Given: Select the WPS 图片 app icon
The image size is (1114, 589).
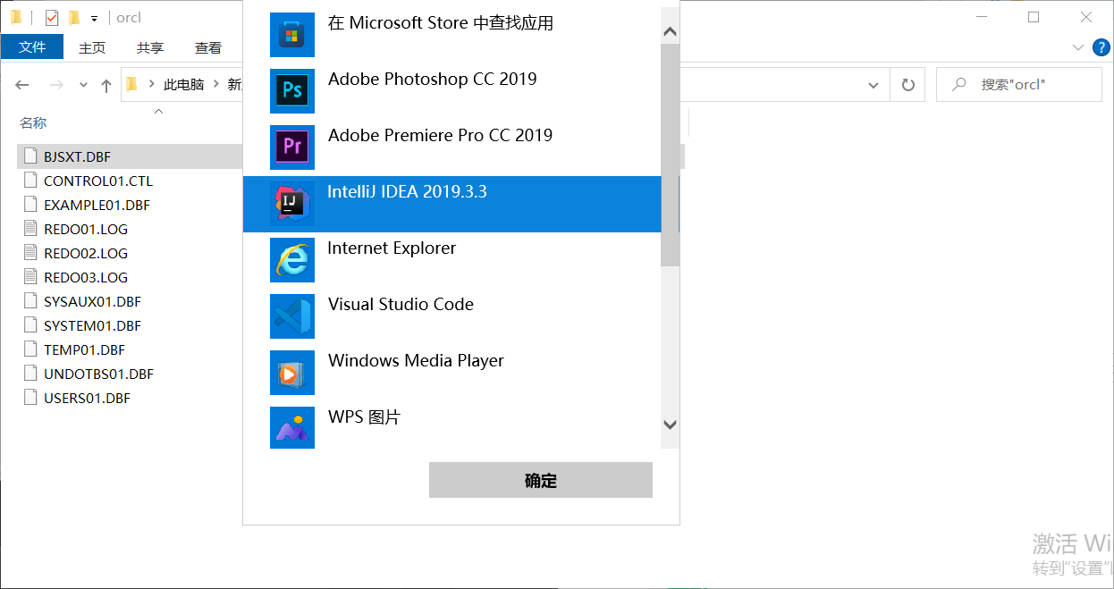Looking at the screenshot, I should (292, 429).
